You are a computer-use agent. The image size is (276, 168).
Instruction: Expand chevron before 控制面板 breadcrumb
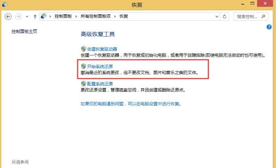pyautogui.click(x=50, y=17)
